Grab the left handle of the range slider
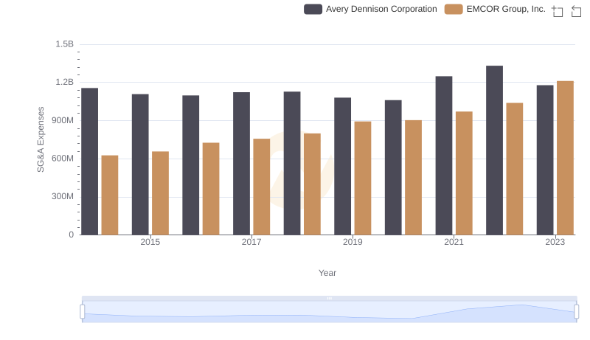The height and width of the screenshot is (340, 590). point(83,311)
